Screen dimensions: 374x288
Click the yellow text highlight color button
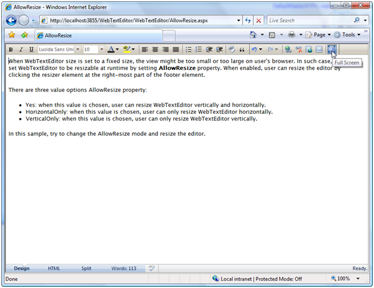pos(127,49)
